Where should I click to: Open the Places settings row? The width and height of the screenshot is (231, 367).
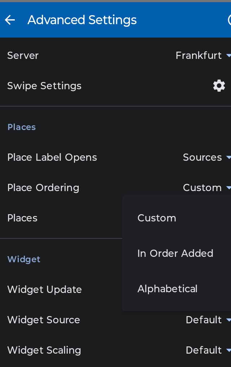22,218
